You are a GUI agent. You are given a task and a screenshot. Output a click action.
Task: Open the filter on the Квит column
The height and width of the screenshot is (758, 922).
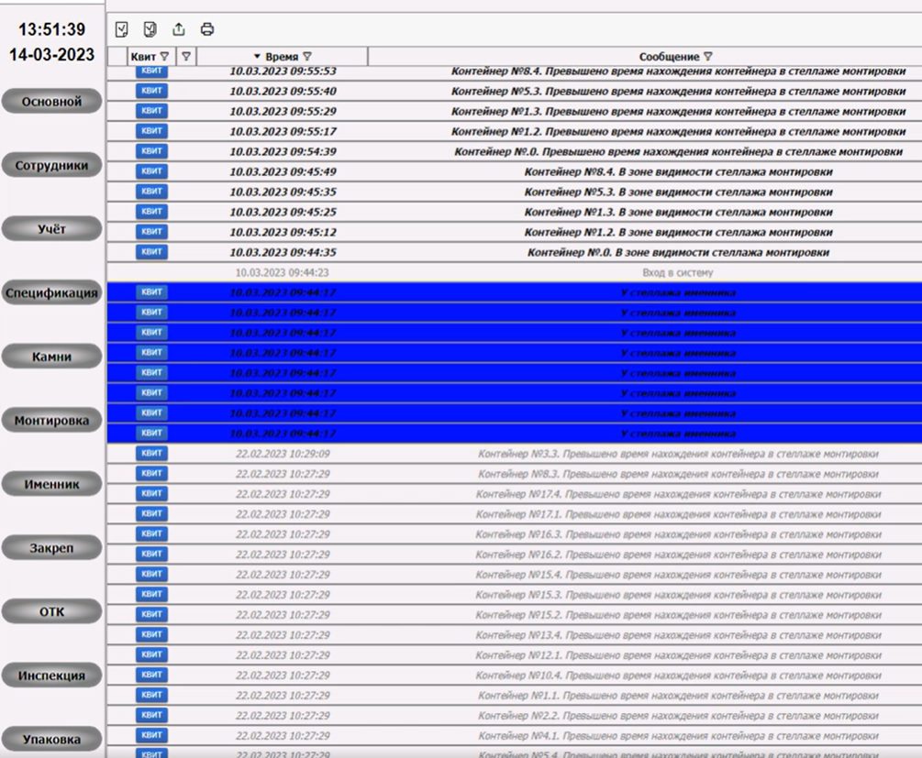point(164,57)
